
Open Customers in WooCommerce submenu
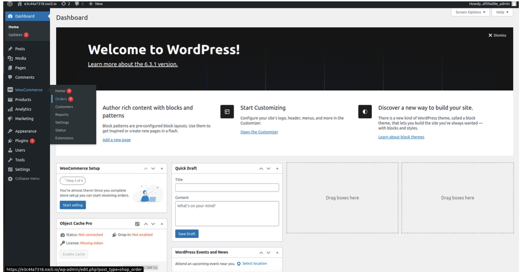click(64, 107)
